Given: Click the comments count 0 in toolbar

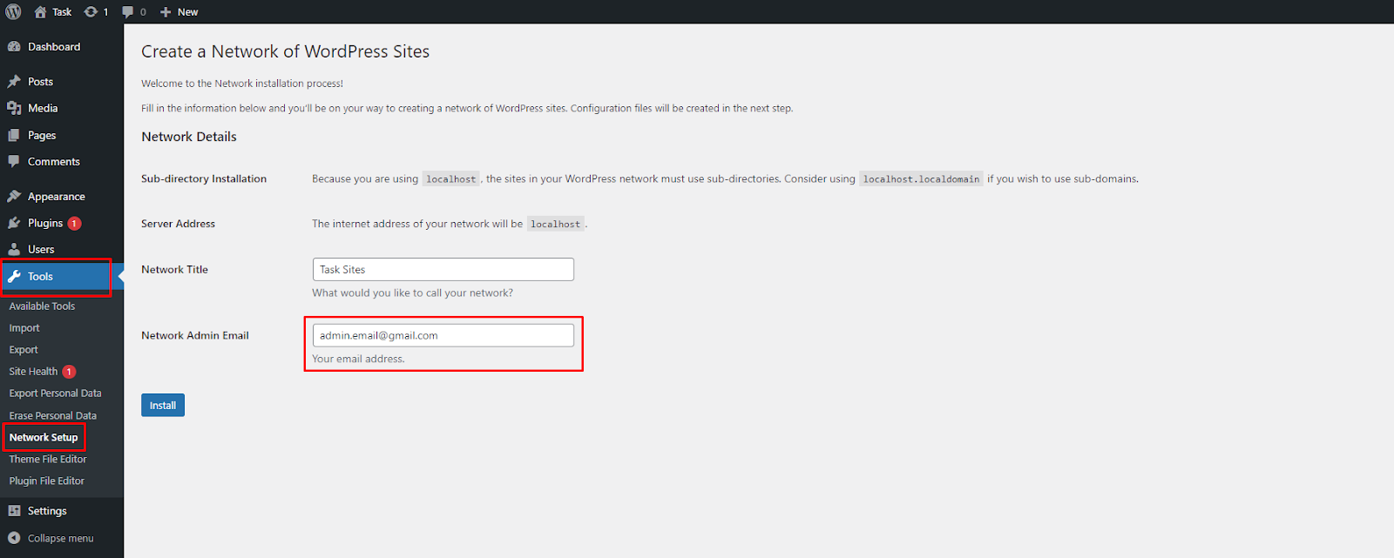Looking at the screenshot, I should pyautogui.click(x=143, y=12).
